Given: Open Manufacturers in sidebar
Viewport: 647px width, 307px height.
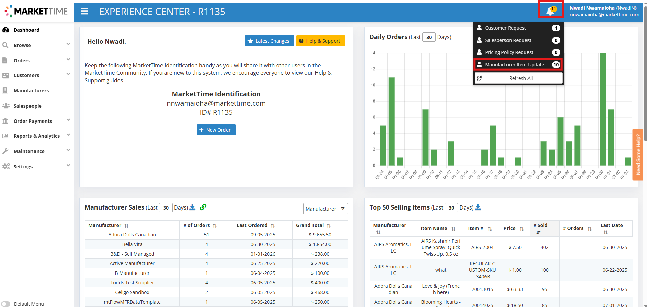Looking at the screenshot, I should pyautogui.click(x=31, y=90).
